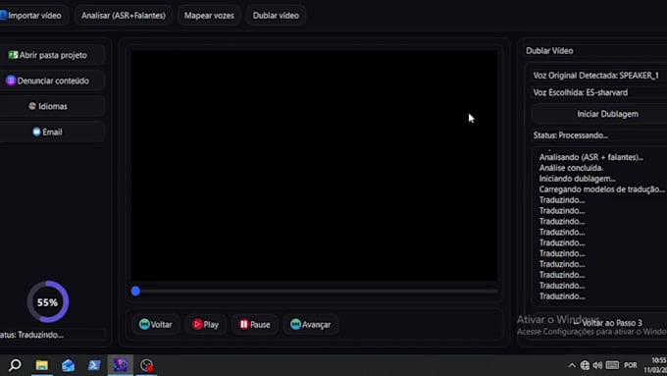Click the touch keyboard tray icon
This screenshot has height=376, width=667.
(612, 365)
